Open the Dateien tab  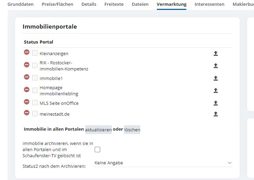point(140,4)
